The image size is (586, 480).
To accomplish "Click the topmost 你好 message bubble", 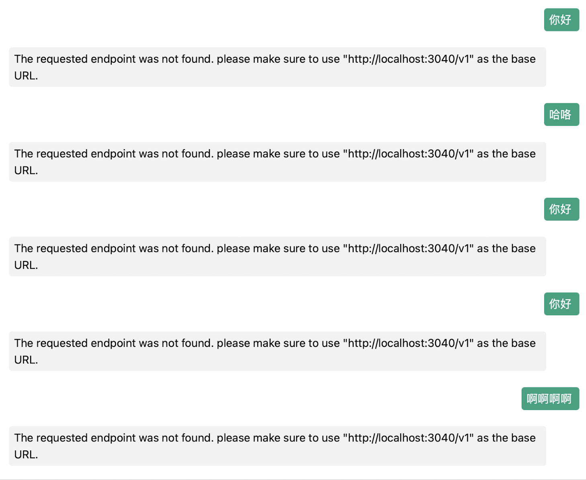I will 561,20.
